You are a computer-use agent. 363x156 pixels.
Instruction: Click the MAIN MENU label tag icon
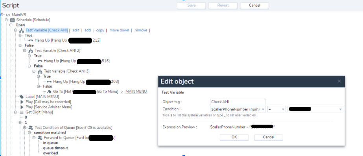tap(22, 97)
